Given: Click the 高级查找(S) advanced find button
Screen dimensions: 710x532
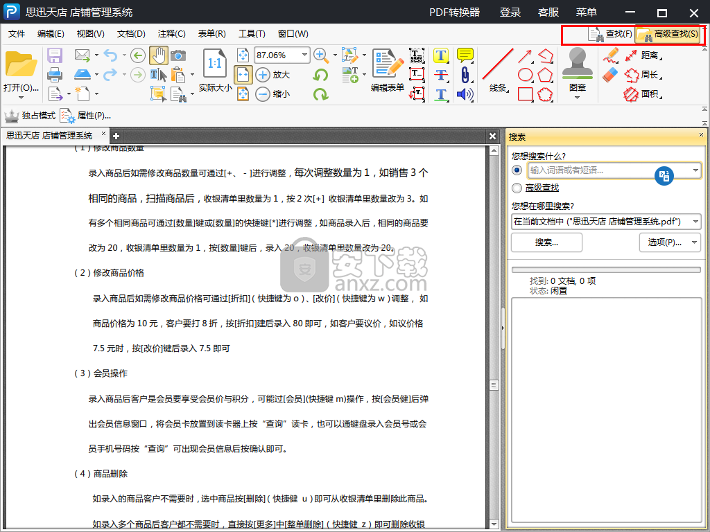Looking at the screenshot, I should pos(668,34).
